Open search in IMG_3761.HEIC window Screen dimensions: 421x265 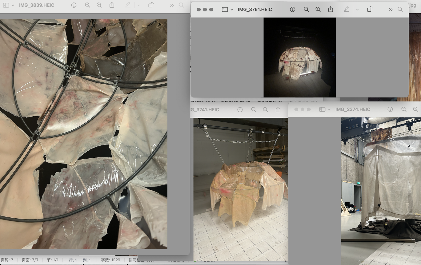400,10
